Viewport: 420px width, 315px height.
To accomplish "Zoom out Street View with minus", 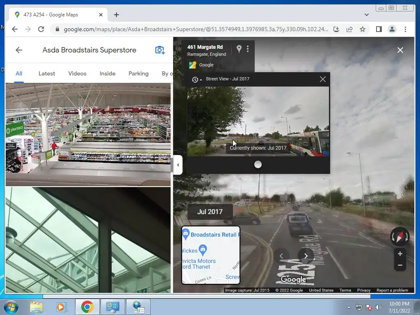I will (x=400, y=265).
